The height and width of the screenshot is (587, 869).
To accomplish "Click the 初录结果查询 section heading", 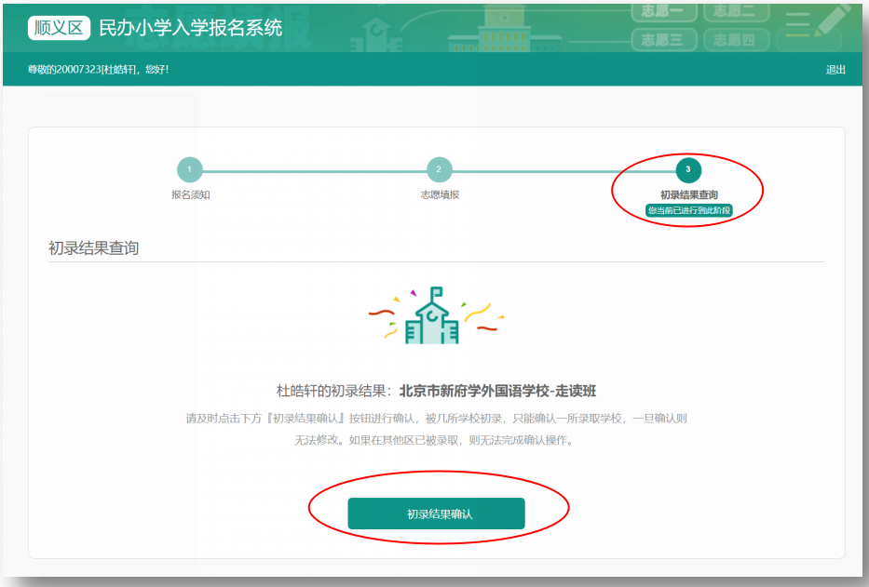I will tap(94, 248).
